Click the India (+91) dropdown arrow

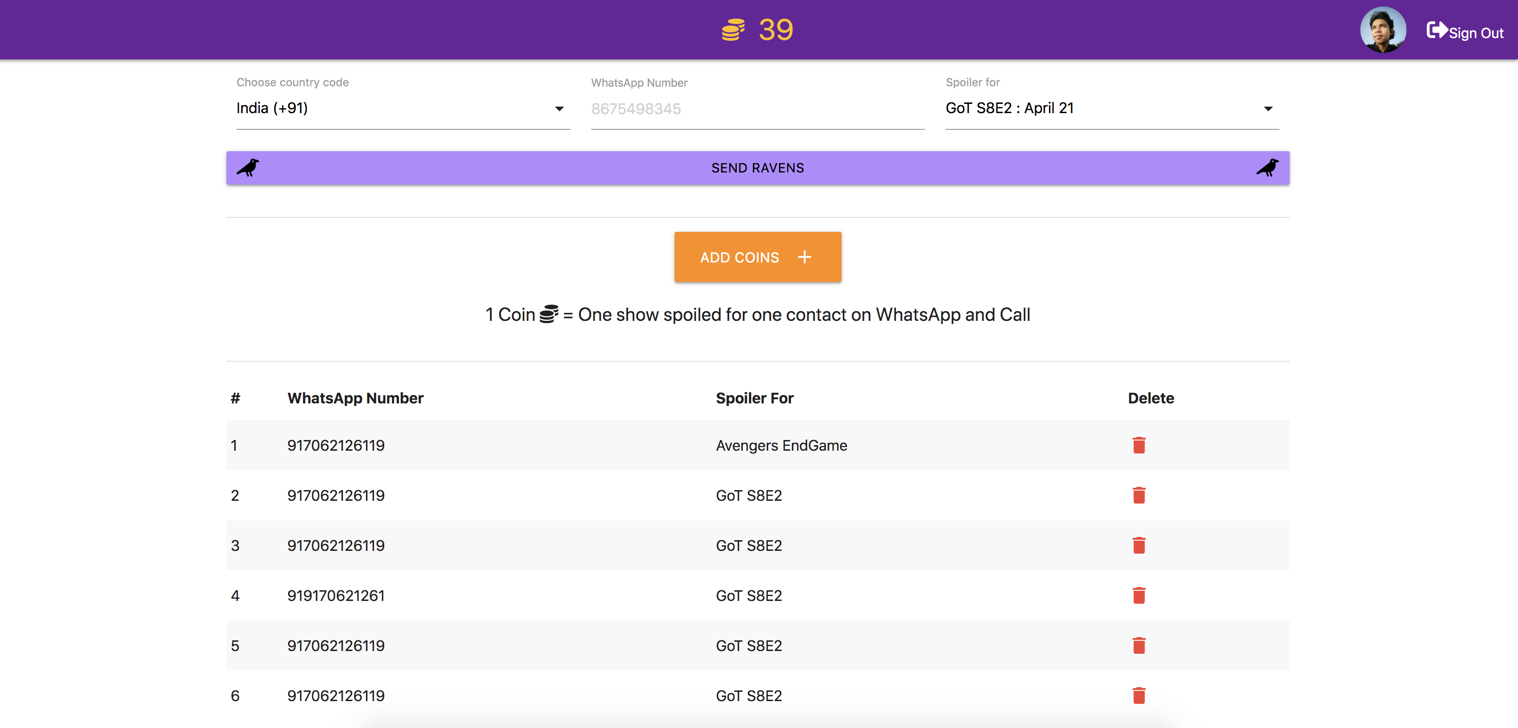559,109
